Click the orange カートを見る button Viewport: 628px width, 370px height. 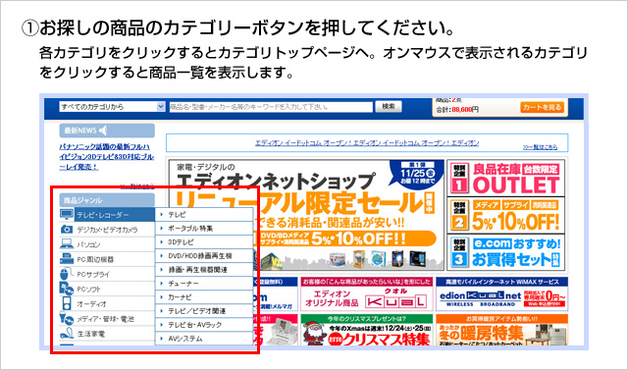543,107
